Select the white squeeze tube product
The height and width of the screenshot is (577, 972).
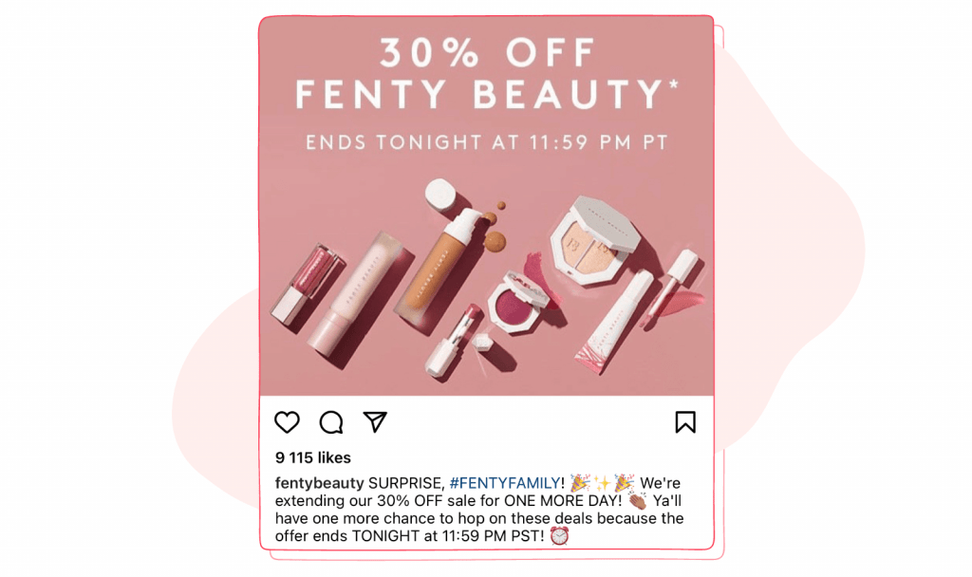[614, 323]
